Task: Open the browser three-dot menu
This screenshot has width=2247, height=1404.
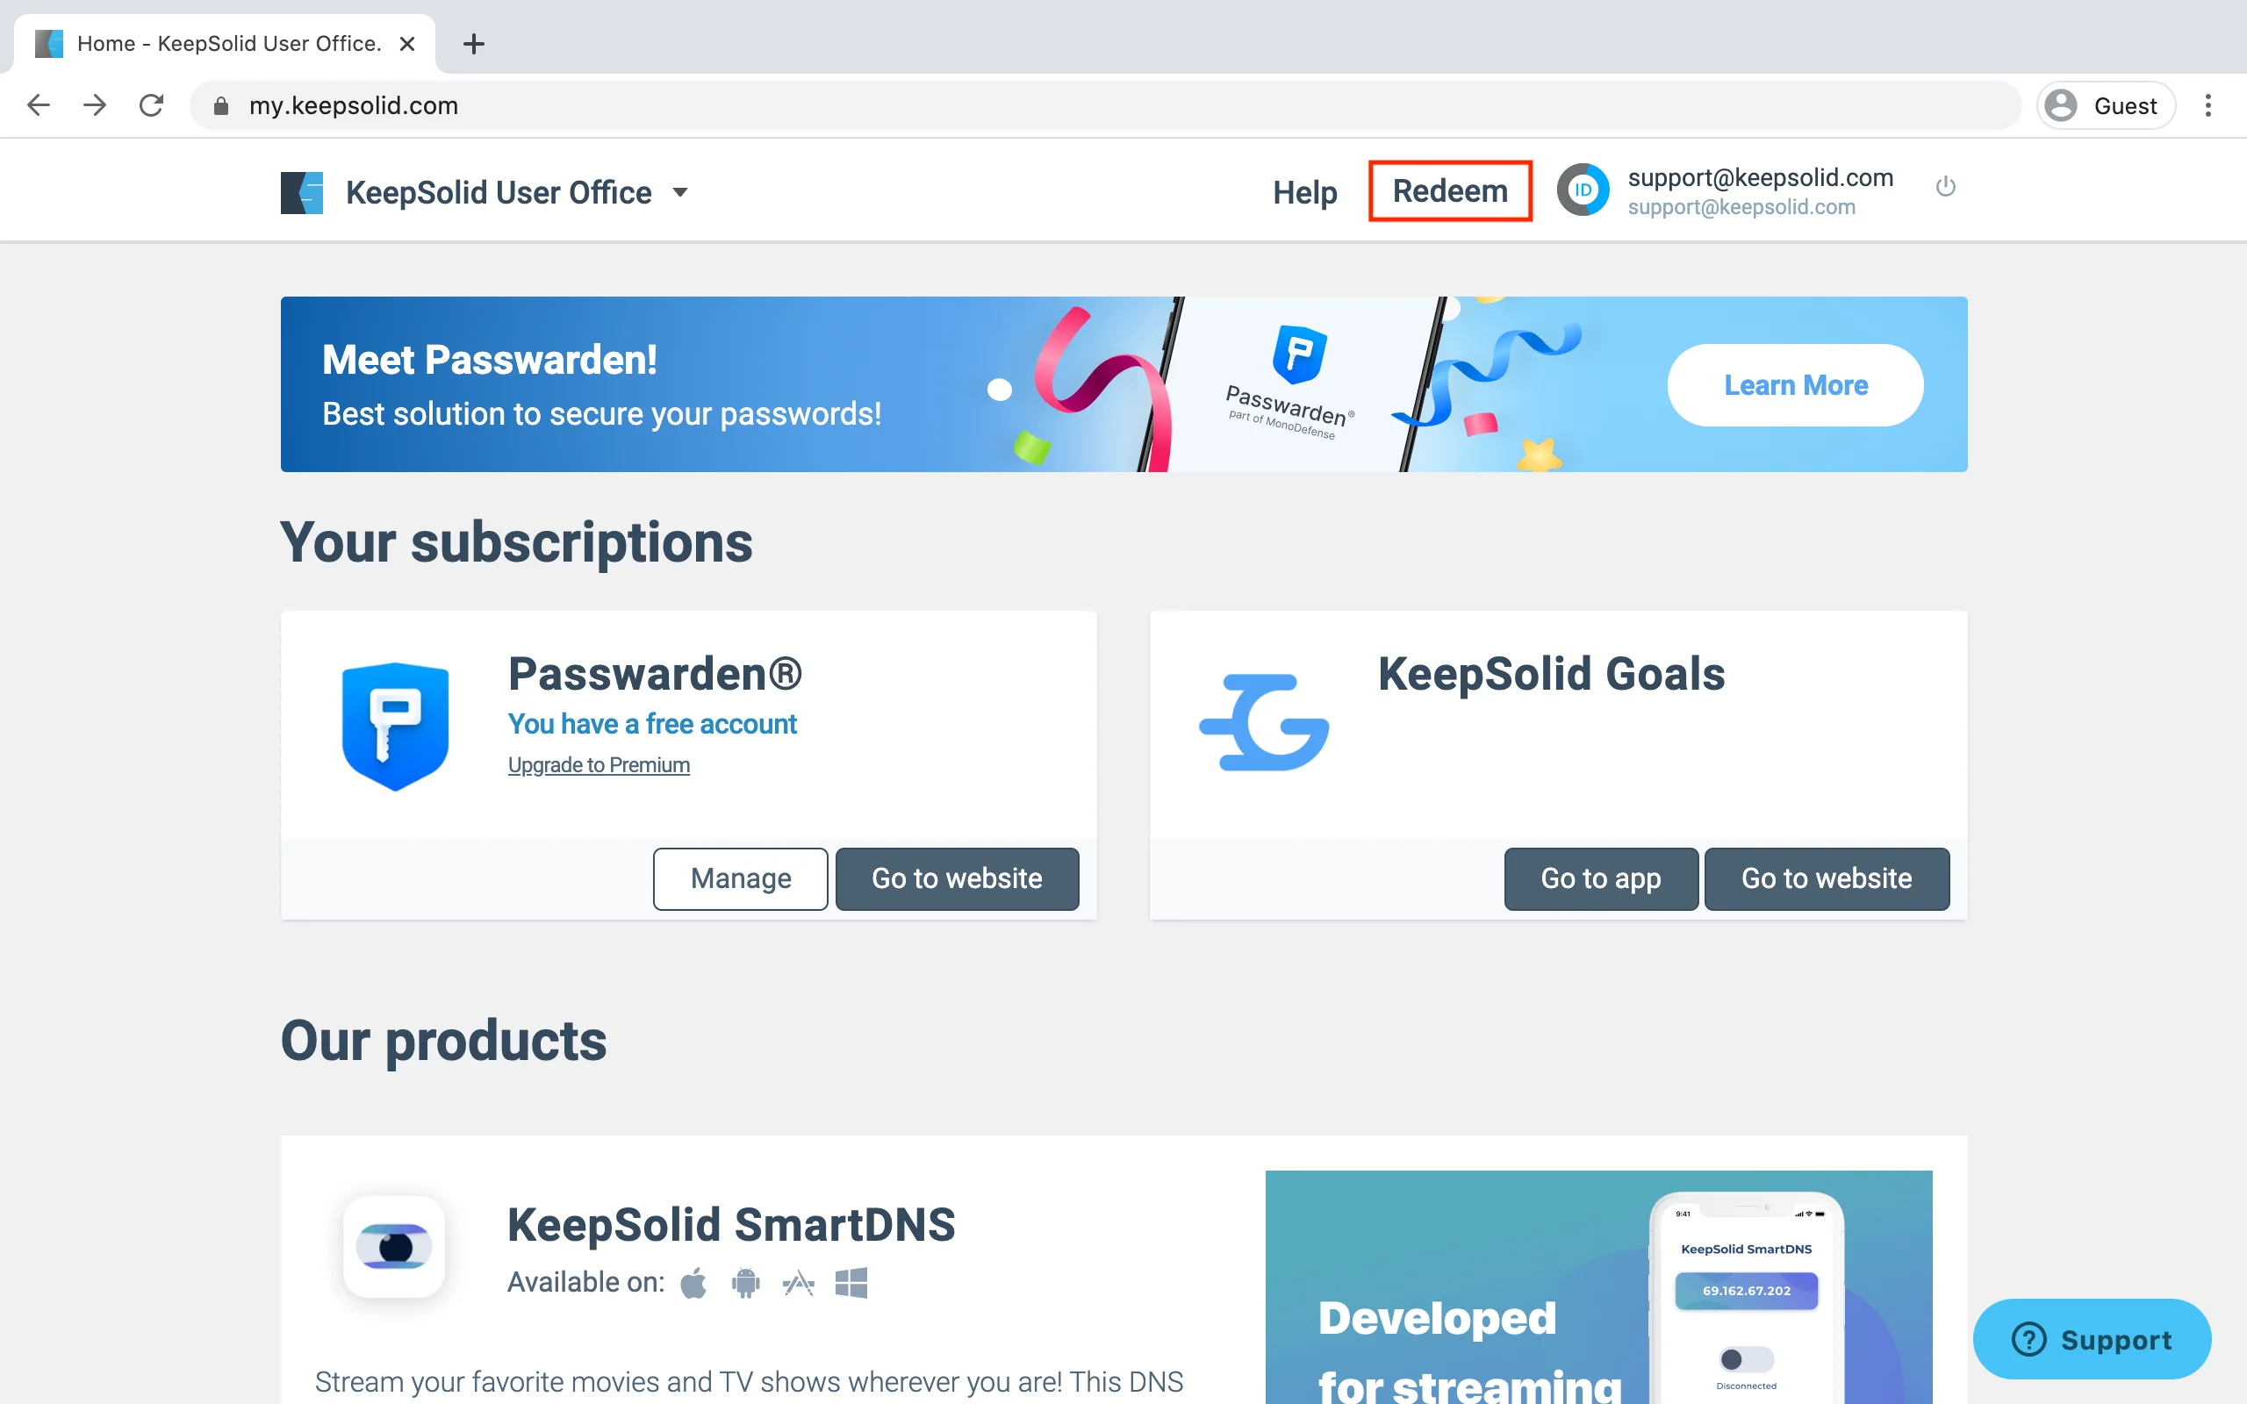Action: [2208, 106]
